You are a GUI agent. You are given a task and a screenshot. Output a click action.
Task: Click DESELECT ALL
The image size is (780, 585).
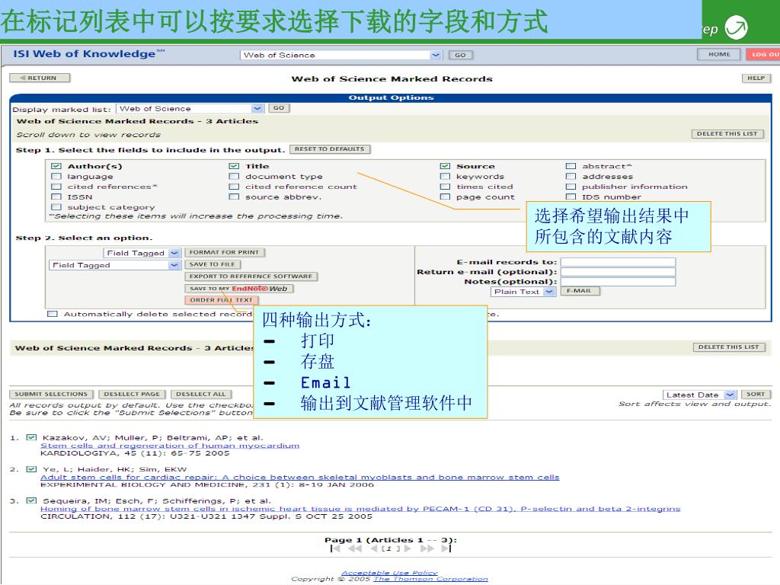[x=200, y=394]
